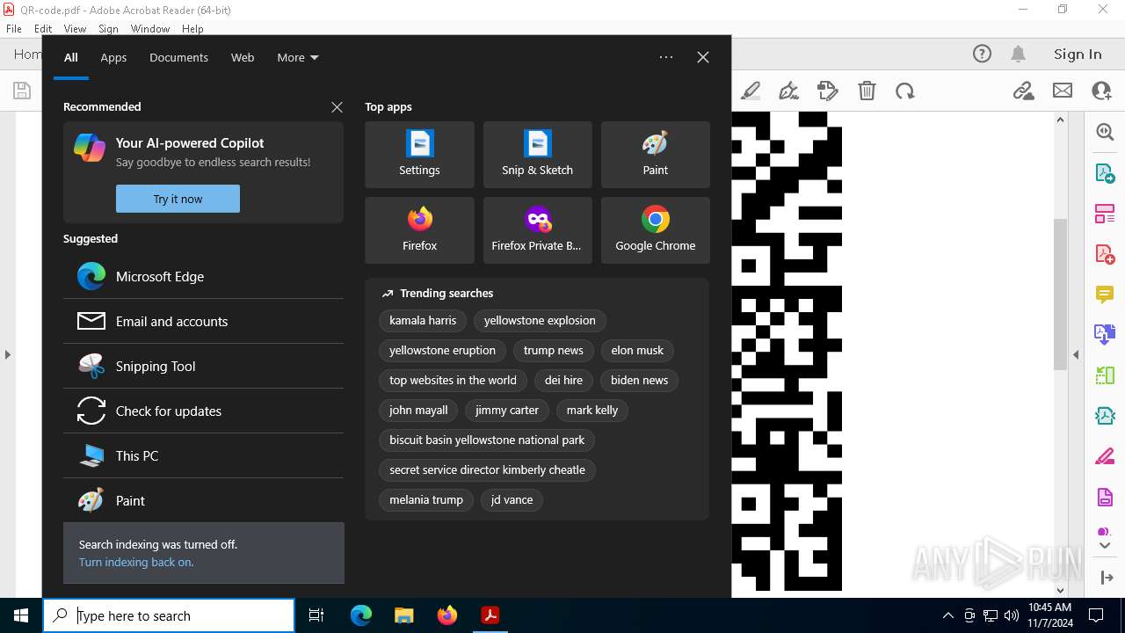Select the elon musk trending chip
The height and width of the screenshot is (633, 1125).
point(637,350)
